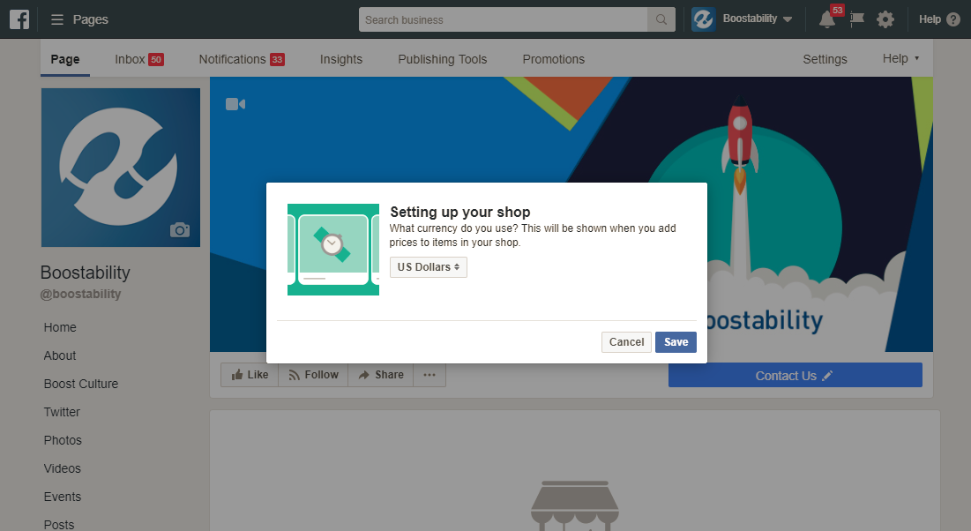Screen dimensions: 971x531
Task: Click the Facebook logo icon
Action: point(19,19)
